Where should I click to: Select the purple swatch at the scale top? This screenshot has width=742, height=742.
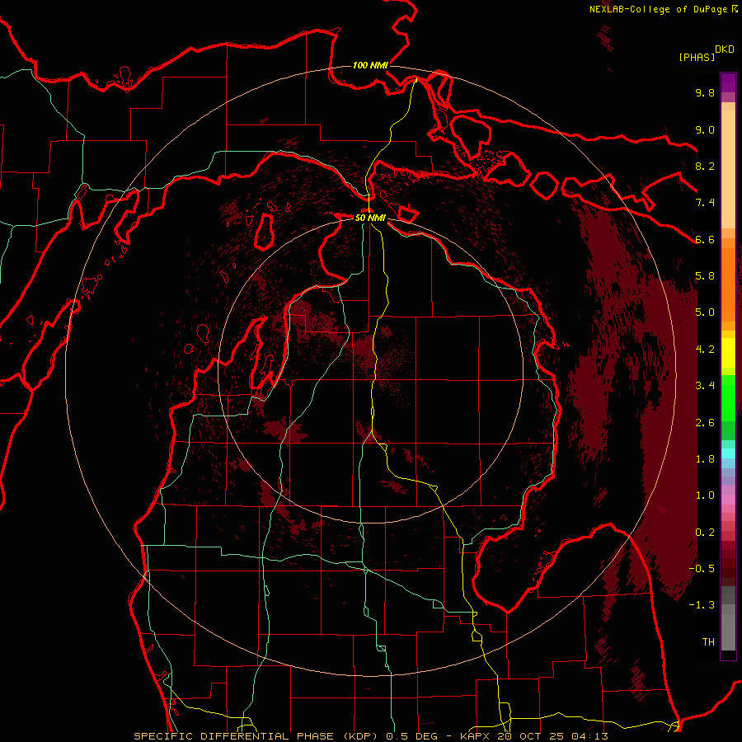tap(728, 82)
